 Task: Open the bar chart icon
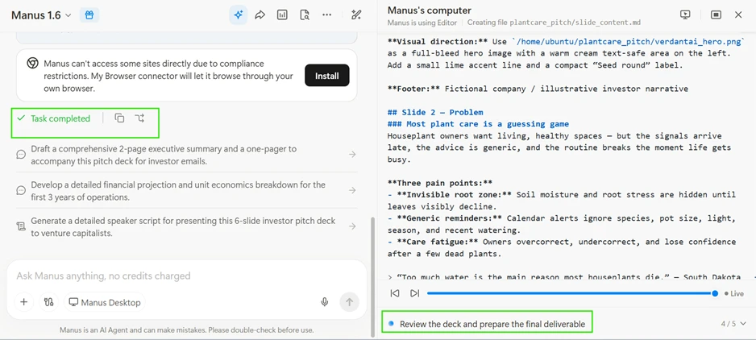[282, 15]
